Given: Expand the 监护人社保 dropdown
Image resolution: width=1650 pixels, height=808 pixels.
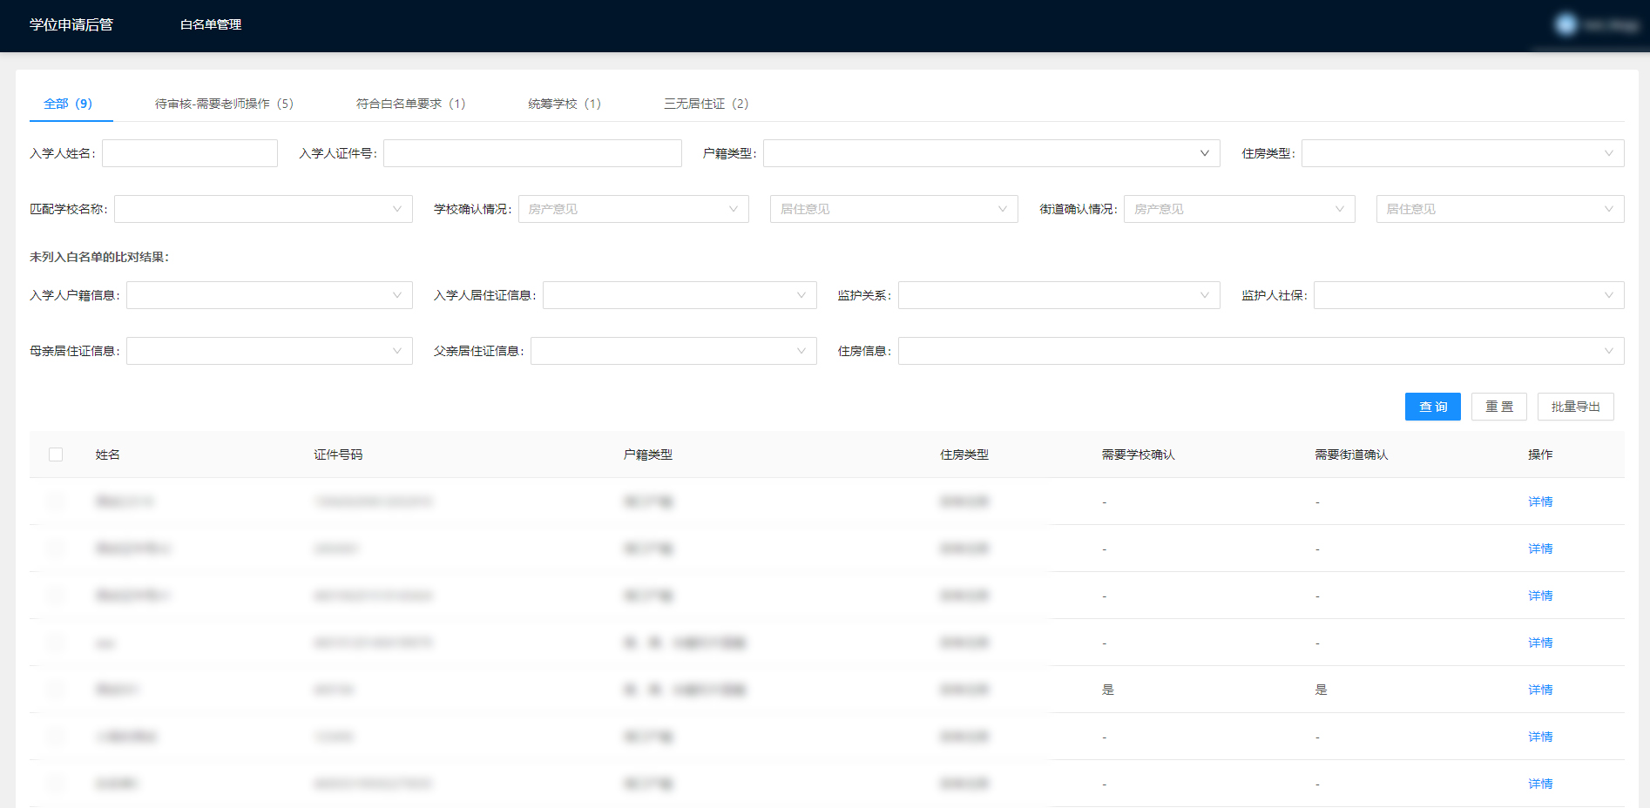Looking at the screenshot, I should point(1468,295).
